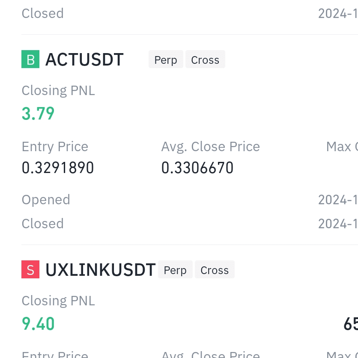Select the average close price 0.3306670
This screenshot has height=358, width=358.
click(x=197, y=167)
